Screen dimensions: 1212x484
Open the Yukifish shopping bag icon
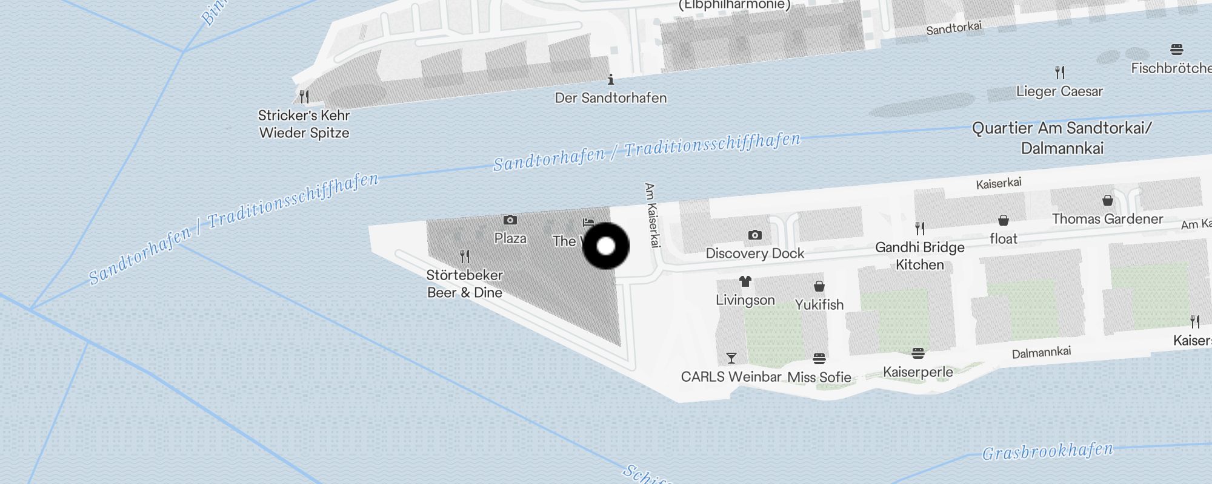click(819, 286)
